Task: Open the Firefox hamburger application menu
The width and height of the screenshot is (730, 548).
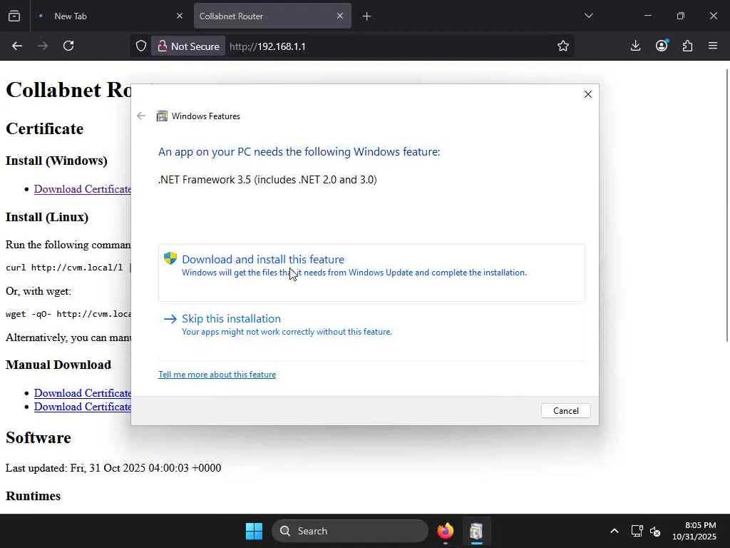Action: point(713,46)
